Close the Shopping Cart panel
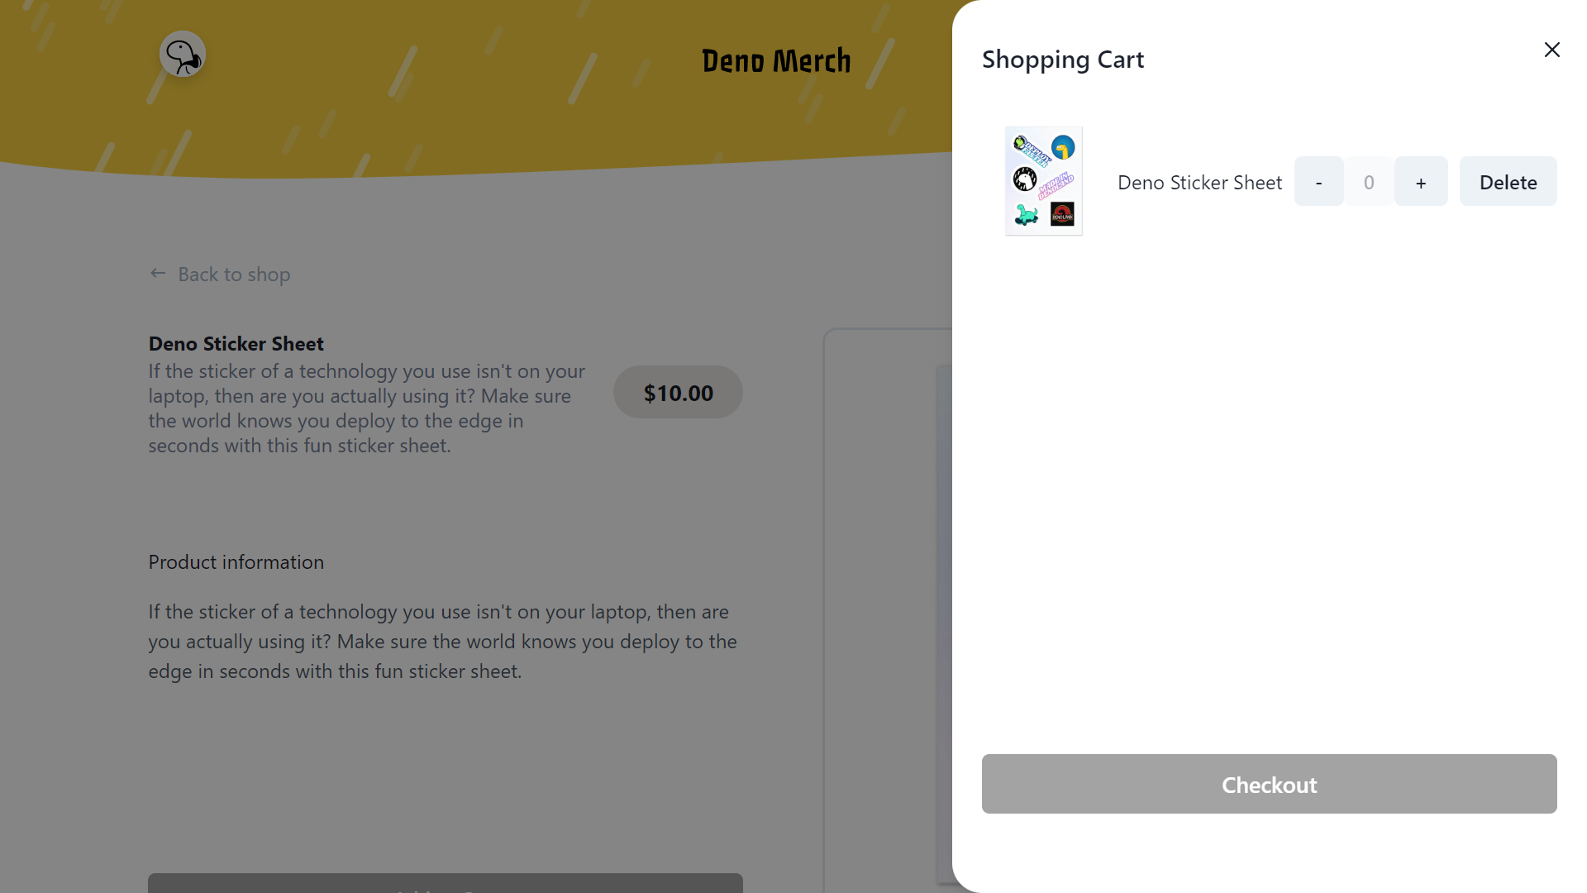The height and width of the screenshot is (893, 1587). tap(1551, 50)
